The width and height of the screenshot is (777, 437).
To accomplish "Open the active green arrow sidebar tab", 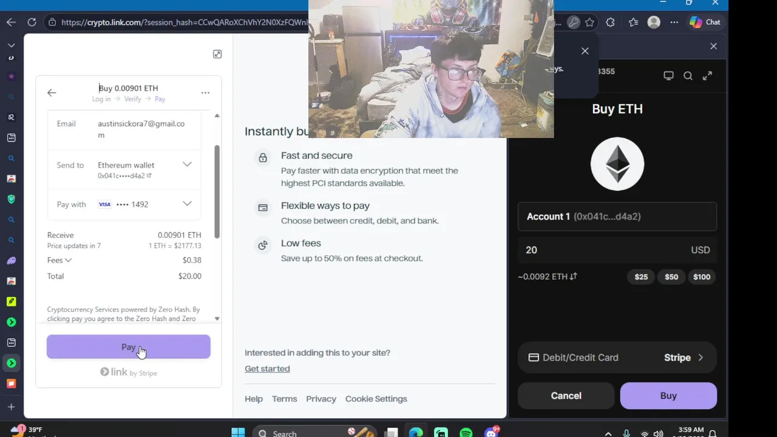I will point(11,363).
